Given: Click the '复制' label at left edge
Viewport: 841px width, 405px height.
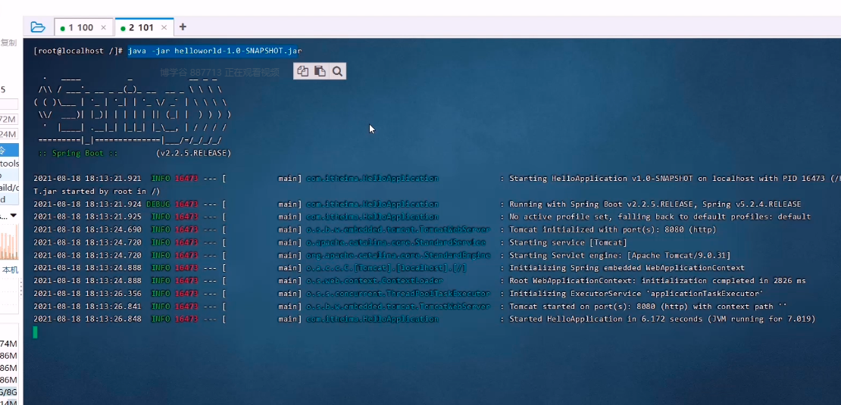Looking at the screenshot, I should click(x=8, y=42).
